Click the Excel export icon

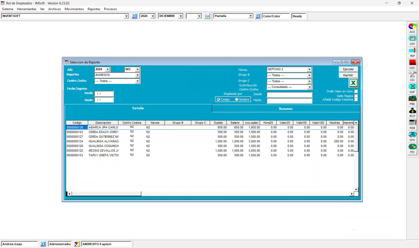click(x=353, y=83)
